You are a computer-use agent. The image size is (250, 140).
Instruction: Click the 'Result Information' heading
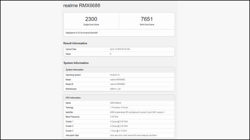click(x=75, y=43)
